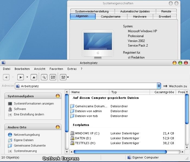Click the Wechseln zu arrow icon
The height and width of the screenshot is (162, 190).
coord(165,86)
